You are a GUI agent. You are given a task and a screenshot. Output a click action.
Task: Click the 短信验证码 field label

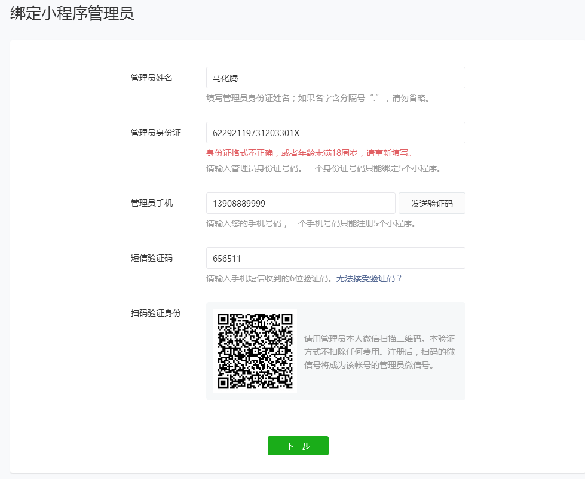pos(152,258)
